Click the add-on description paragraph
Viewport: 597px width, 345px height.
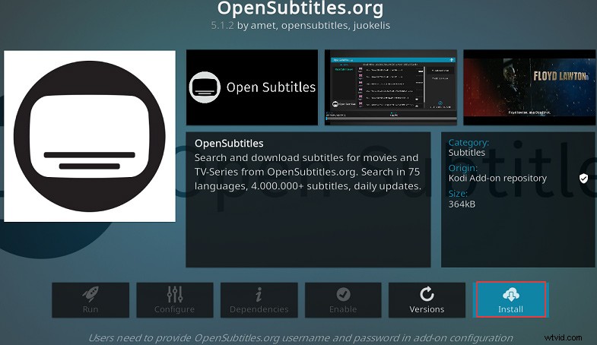(x=308, y=172)
